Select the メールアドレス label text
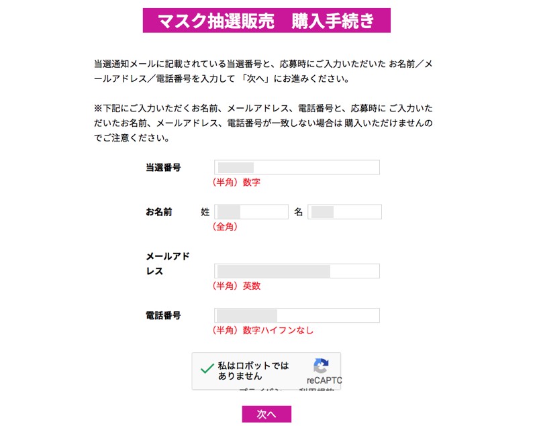 click(x=168, y=264)
